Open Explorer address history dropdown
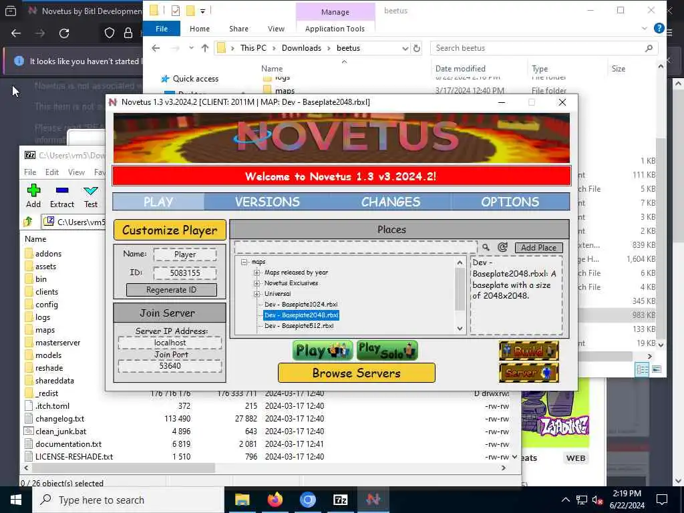The width and height of the screenshot is (684, 513). pos(405,48)
